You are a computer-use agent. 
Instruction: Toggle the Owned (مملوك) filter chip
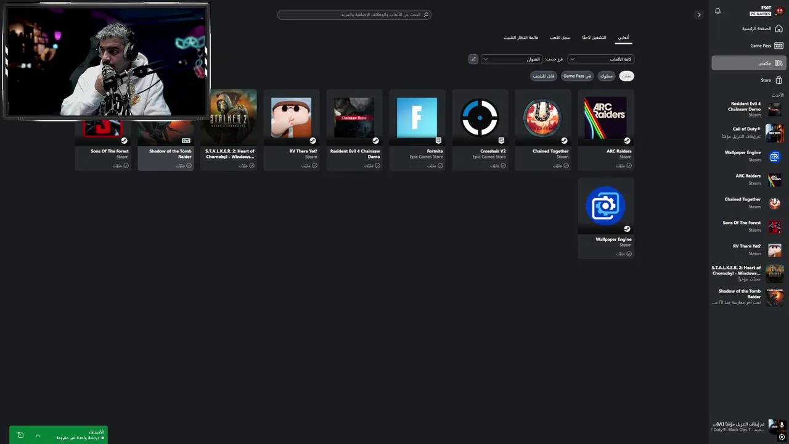pos(607,76)
